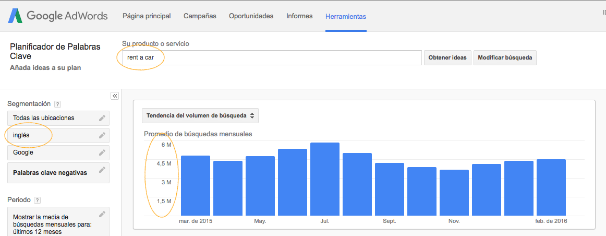Screen dimensions: 606x236
Task: Click the feb. de 2016 chart bar
Action: [551, 187]
